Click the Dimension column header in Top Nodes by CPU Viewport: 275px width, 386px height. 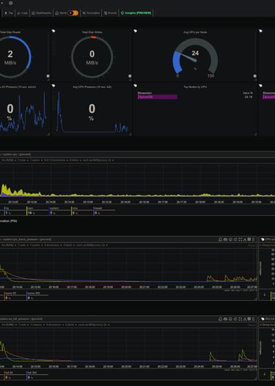tap(144, 93)
